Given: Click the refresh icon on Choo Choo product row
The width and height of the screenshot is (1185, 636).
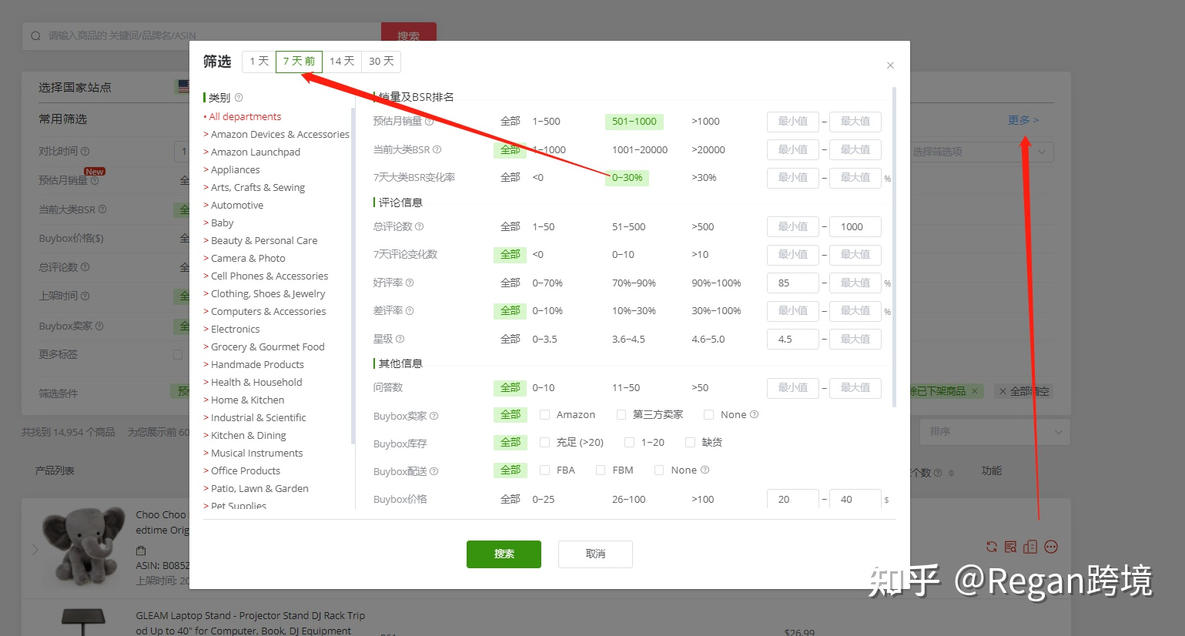Looking at the screenshot, I should 993,547.
